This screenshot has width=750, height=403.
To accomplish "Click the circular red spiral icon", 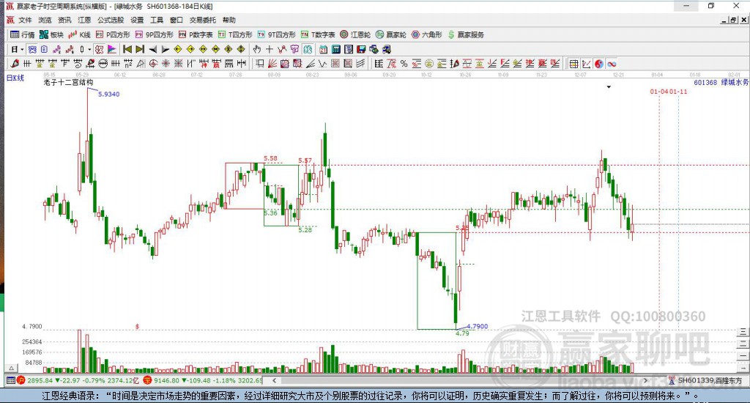I will (x=153, y=63).
